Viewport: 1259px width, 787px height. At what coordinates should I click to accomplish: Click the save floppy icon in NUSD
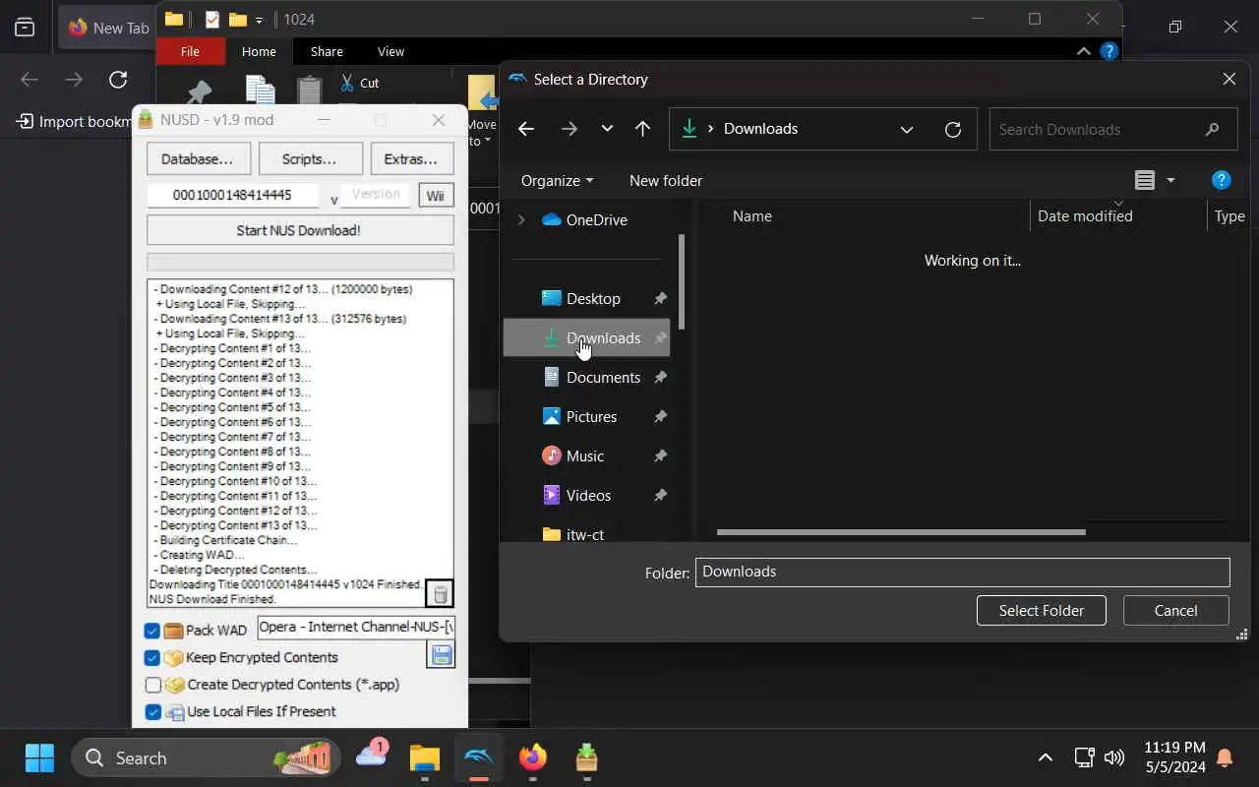(x=441, y=655)
